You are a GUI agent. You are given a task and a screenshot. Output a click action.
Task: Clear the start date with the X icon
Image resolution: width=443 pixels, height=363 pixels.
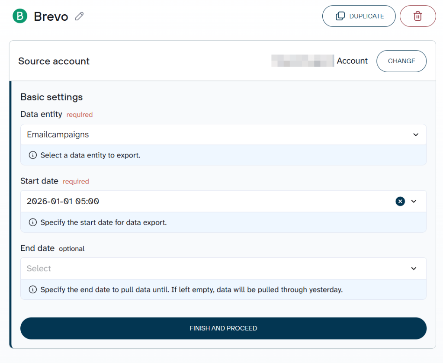pos(400,201)
